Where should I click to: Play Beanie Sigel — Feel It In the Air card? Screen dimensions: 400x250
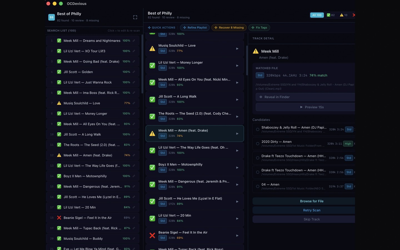(x=237, y=236)
